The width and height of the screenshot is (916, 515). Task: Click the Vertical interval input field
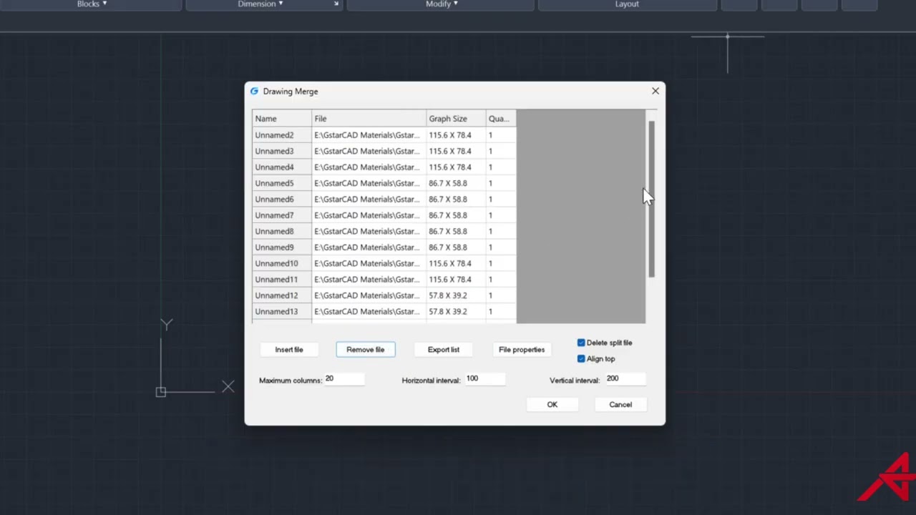pos(625,379)
